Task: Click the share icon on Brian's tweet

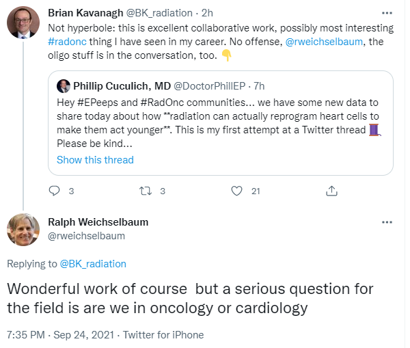Action: pyautogui.click(x=331, y=191)
